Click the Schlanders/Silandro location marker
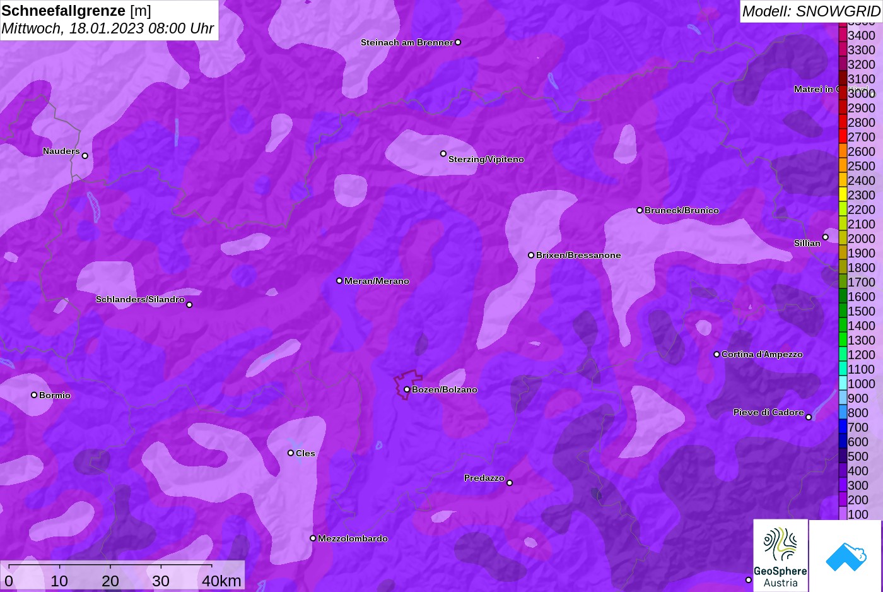Image resolution: width=883 pixels, height=592 pixels. pyautogui.click(x=189, y=305)
